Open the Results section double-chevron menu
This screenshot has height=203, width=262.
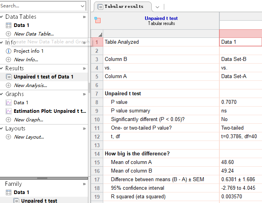click(x=84, y=68)
